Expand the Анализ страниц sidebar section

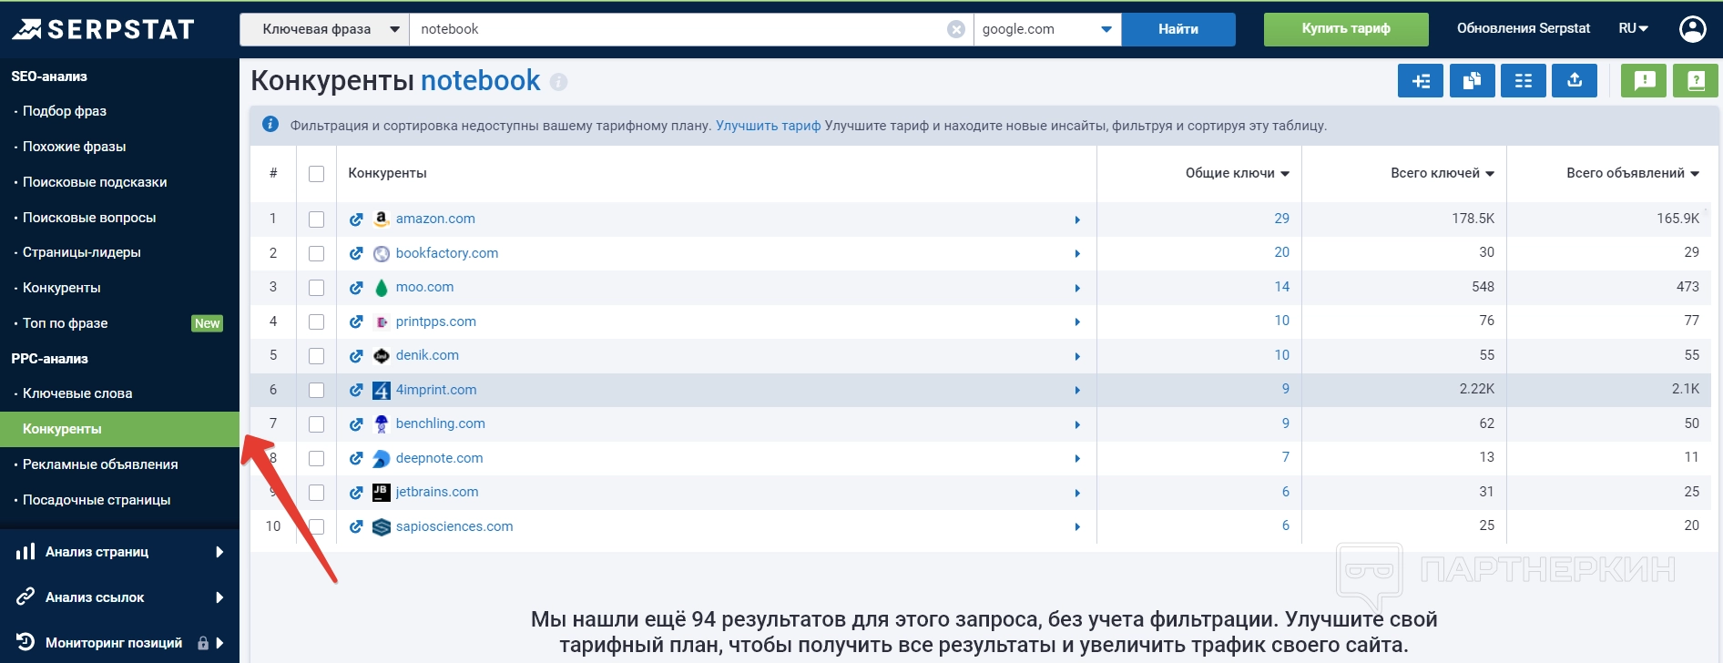(x=119, y=552)
